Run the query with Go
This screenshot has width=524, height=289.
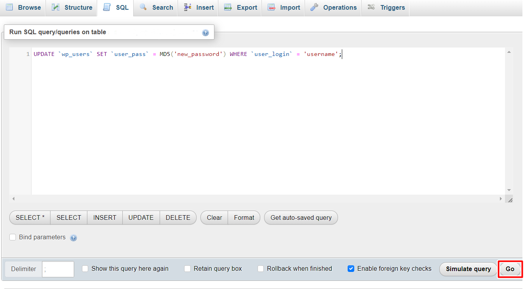510,269
